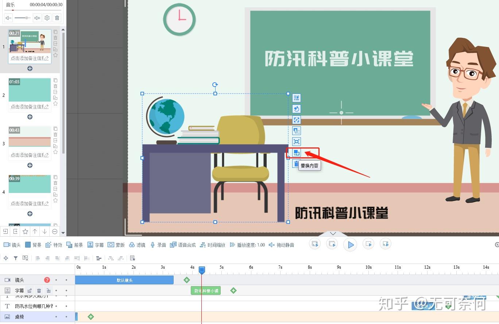Open the 背景 background menu

coord(33,245)
